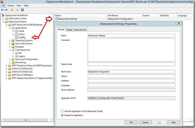Open the Action menu
The height and width of the screenshot is (128, 195).
coord(11,5)
